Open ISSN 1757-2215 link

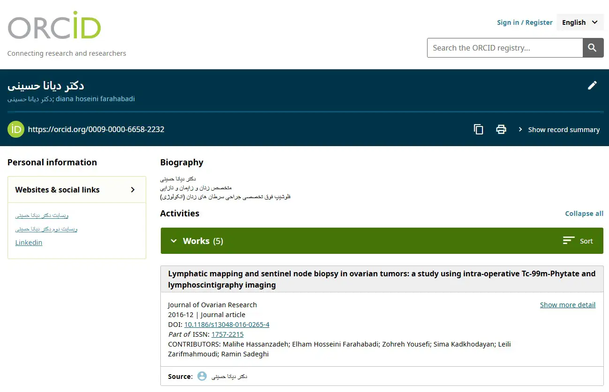point(227,334)
